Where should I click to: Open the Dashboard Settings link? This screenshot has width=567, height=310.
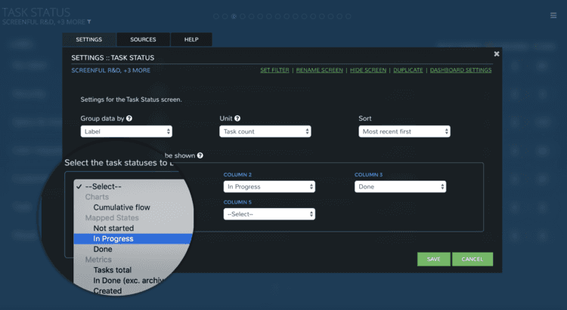(460, 70)
